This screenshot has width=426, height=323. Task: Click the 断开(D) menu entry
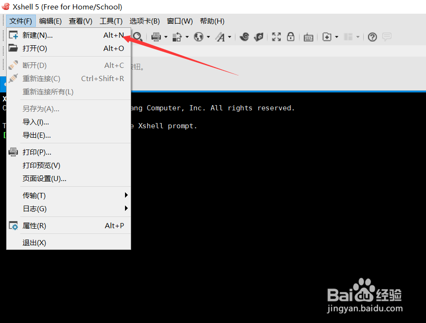[x=68, y=65]
